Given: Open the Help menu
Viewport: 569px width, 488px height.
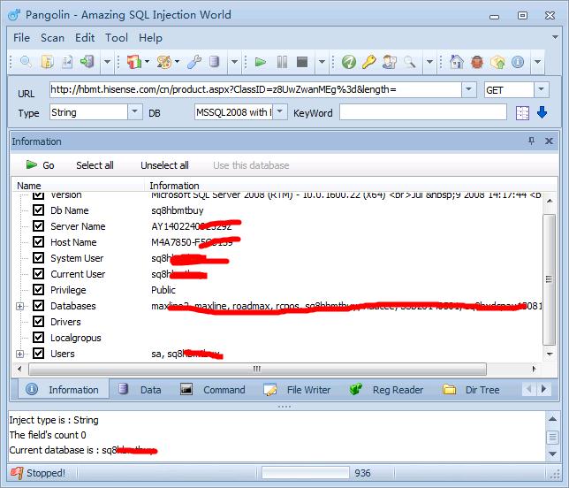Looking at the screenshot, I should [150, 38].
